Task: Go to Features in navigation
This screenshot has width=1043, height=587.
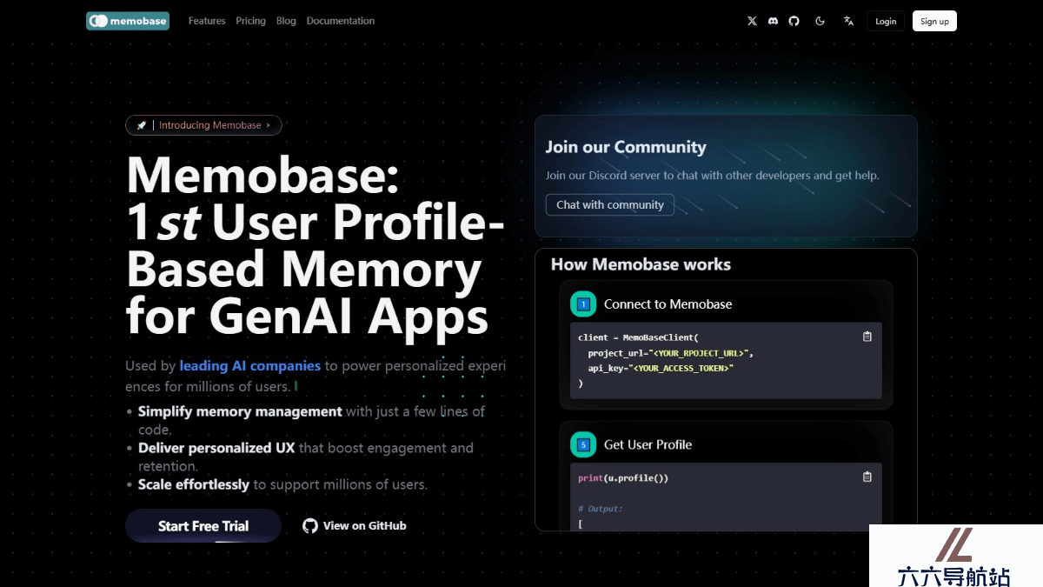Action: coord(207,21)
